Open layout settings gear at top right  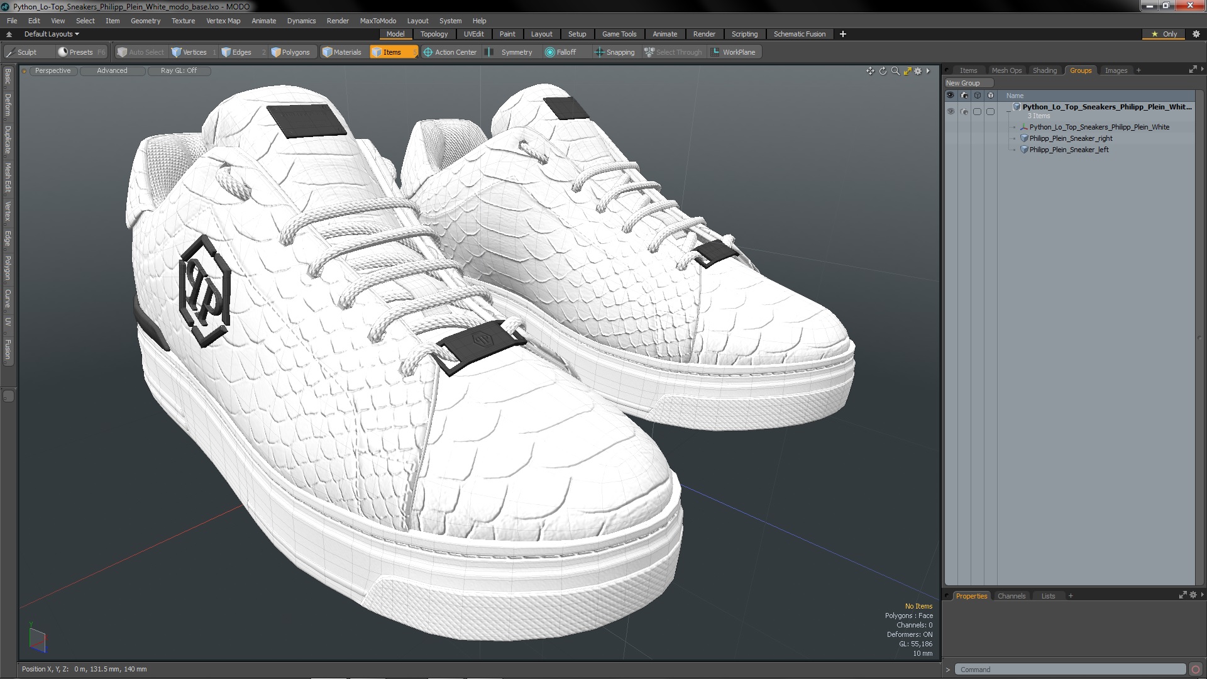(1196, 34)
